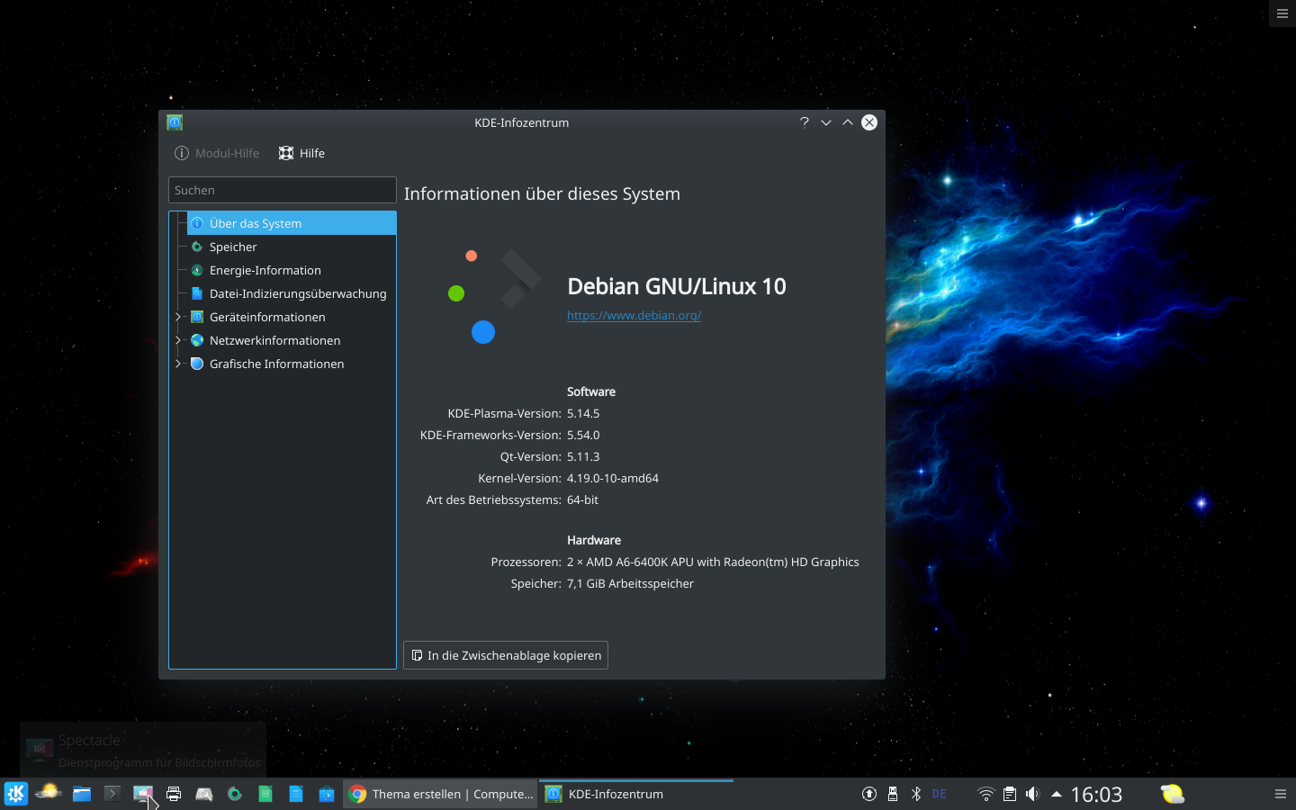Focus the Suchen search field
1296x810 pixels.
283,190
